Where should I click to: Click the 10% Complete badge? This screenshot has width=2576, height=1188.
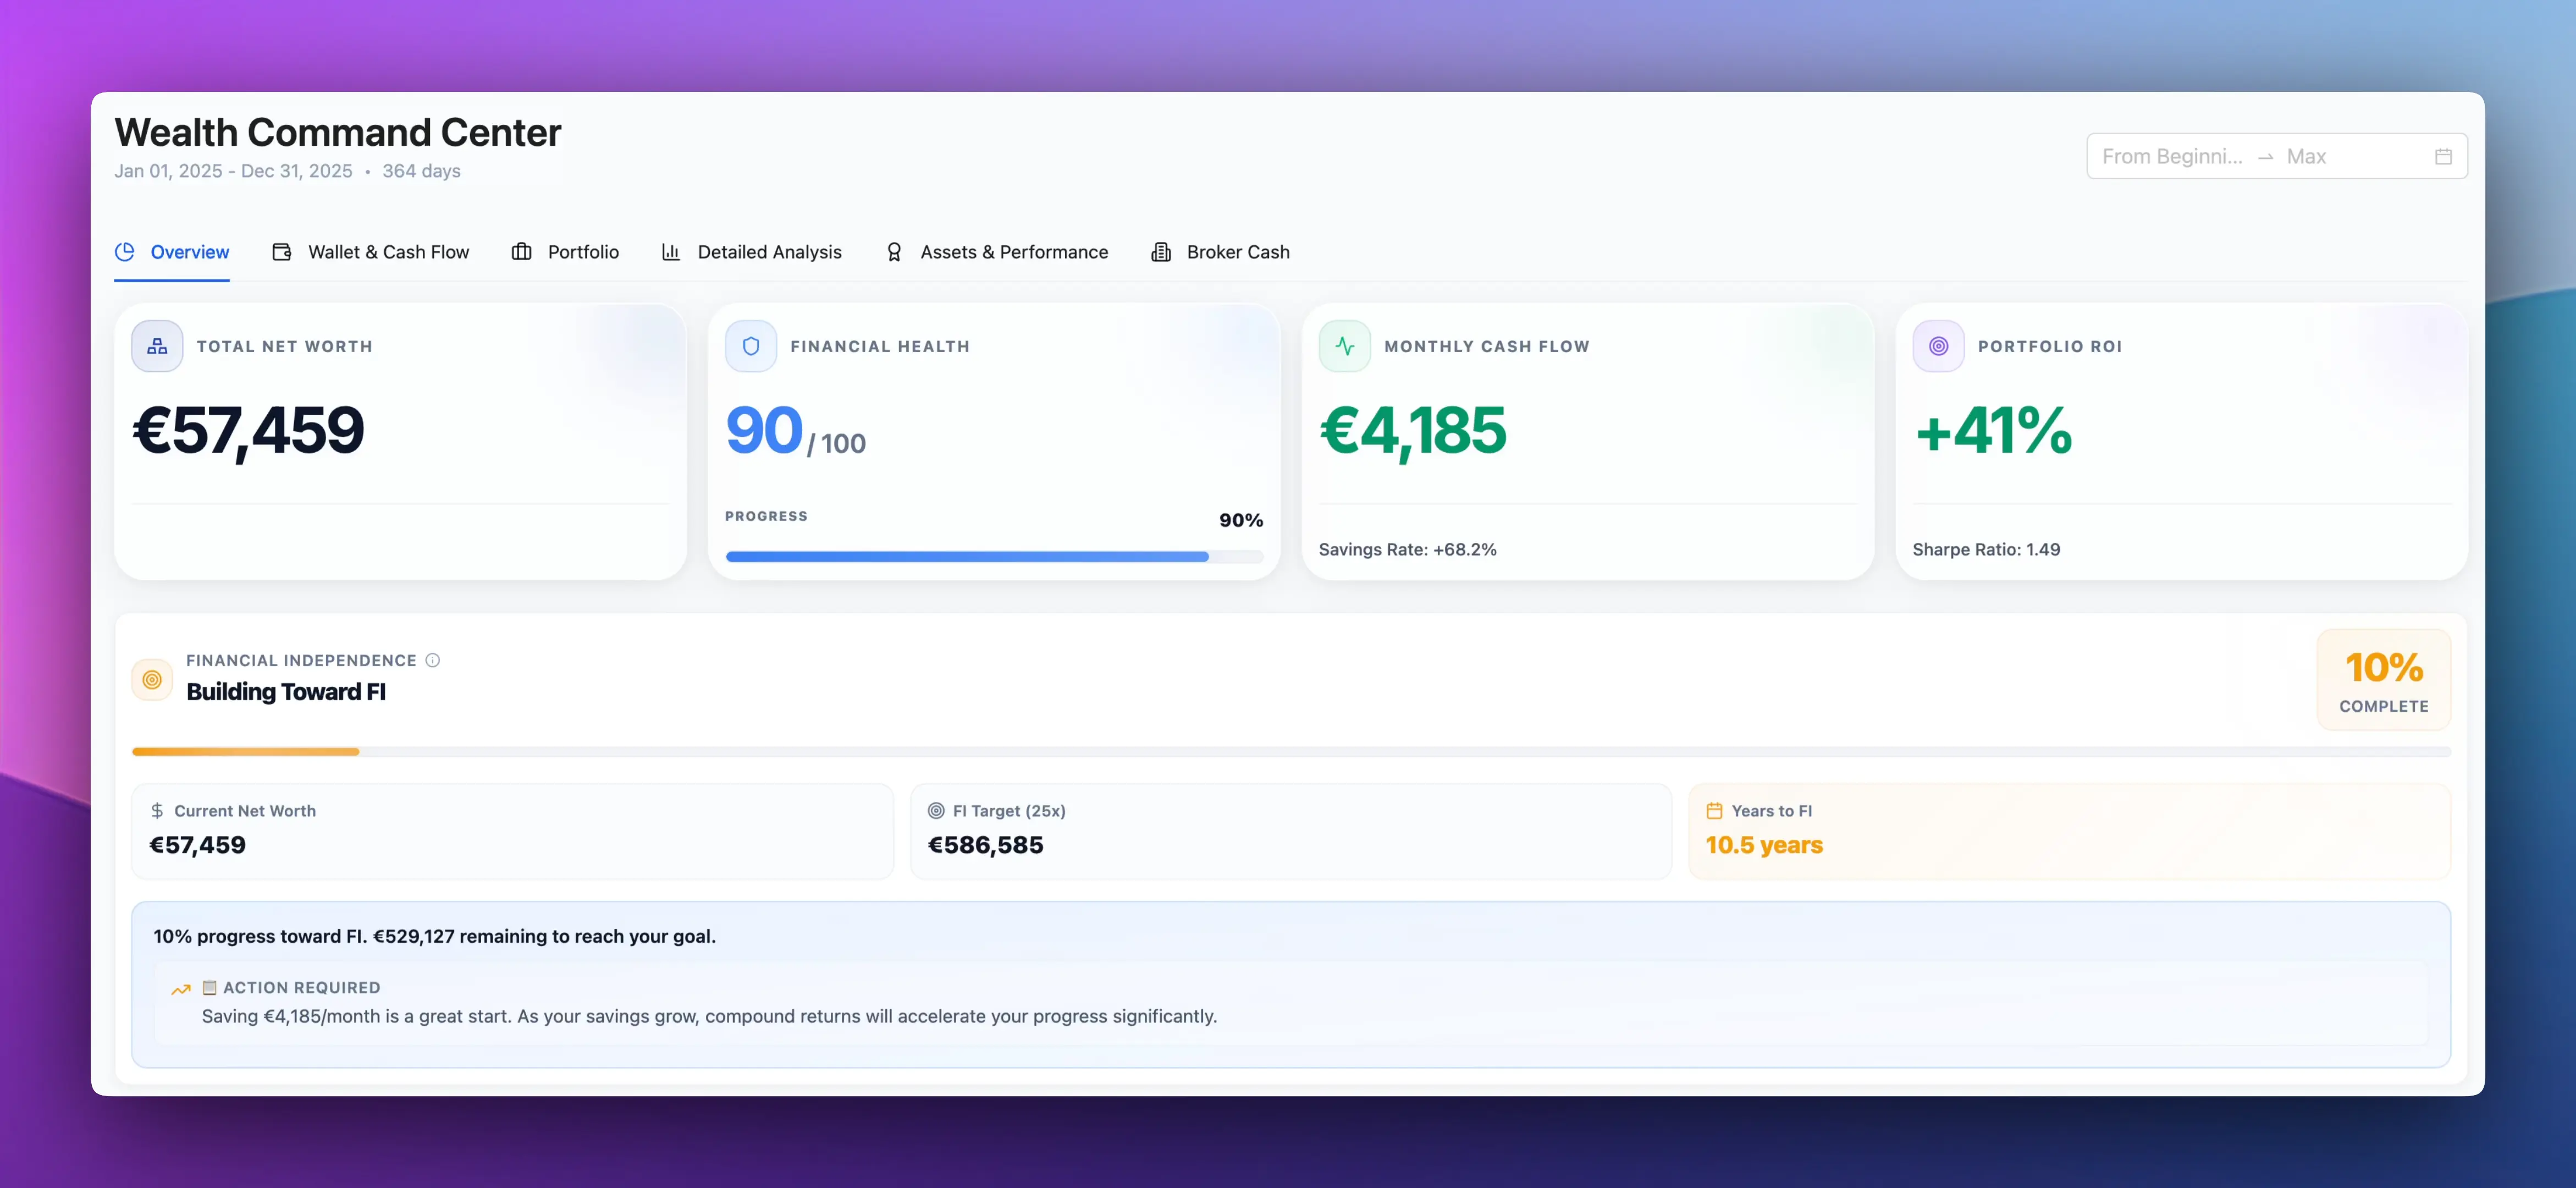tap(2383, 679)
